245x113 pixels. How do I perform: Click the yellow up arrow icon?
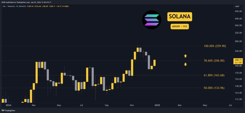click(185, 56)
